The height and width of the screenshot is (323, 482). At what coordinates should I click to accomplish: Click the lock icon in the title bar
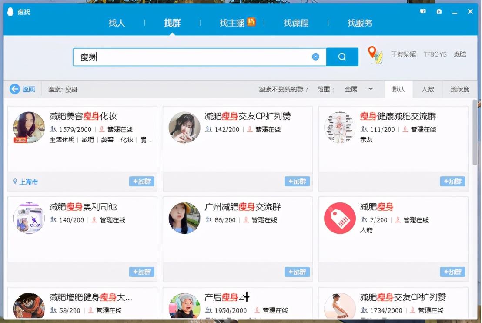coord(439,12)
